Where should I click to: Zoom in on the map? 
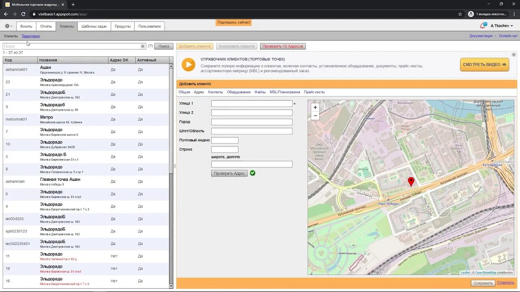click(315, 107)
